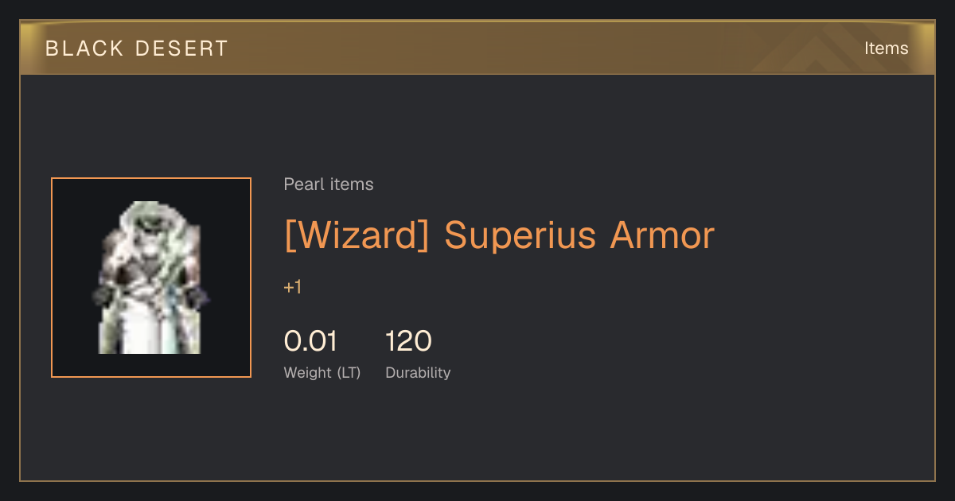Click the 0.01 weight value
Viewport: 955px width, 501px height.
click(x=310, y=341)
